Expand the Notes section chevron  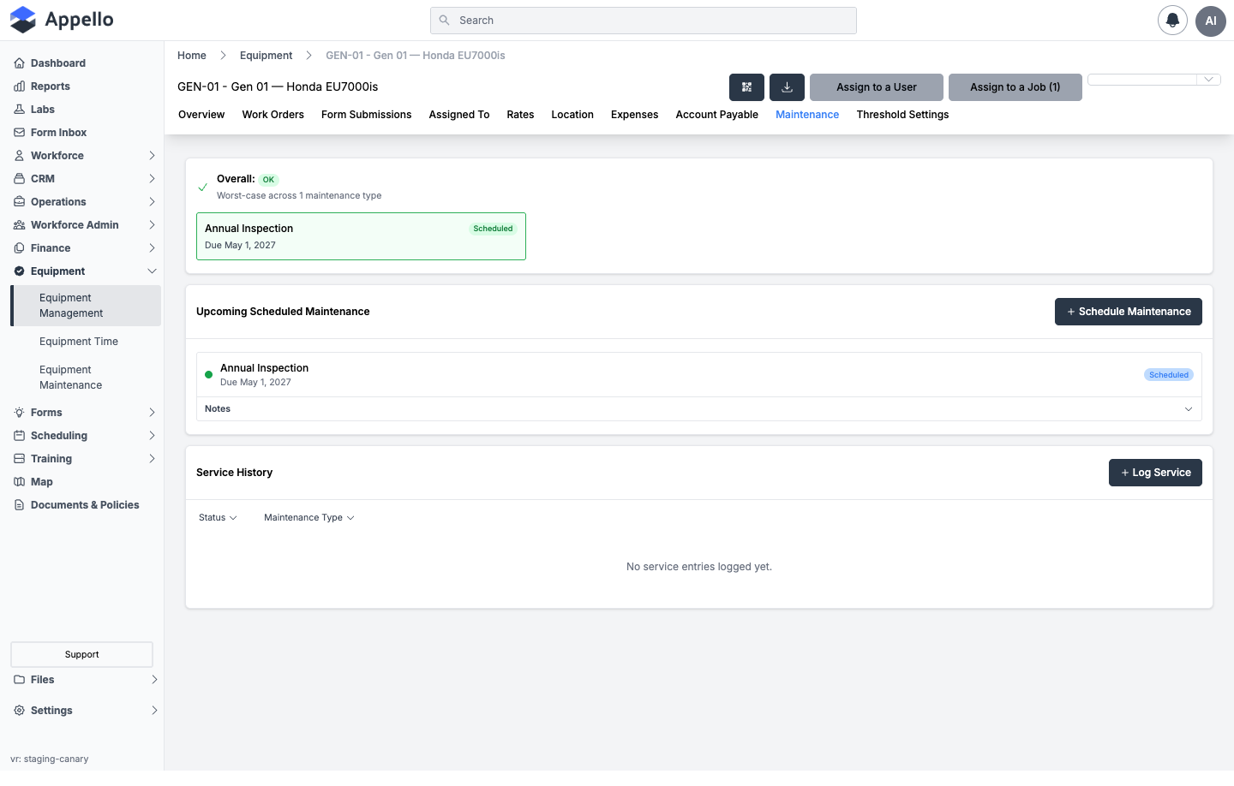(1189, 409)
